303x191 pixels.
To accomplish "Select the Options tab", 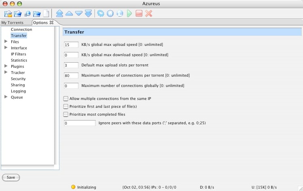I will coord(40,23).
